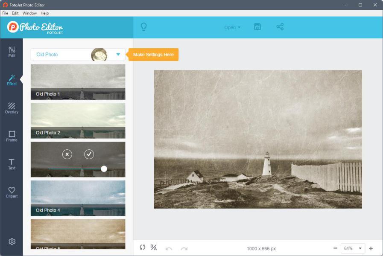This screenshot has width=383, height=256.
Task: Open the Window menu
Action: point(29,13)
